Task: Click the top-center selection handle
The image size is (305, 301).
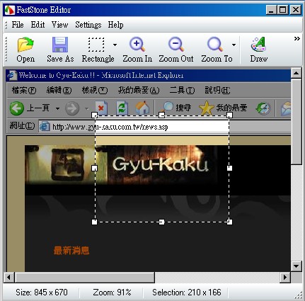Action: (161, 115)
